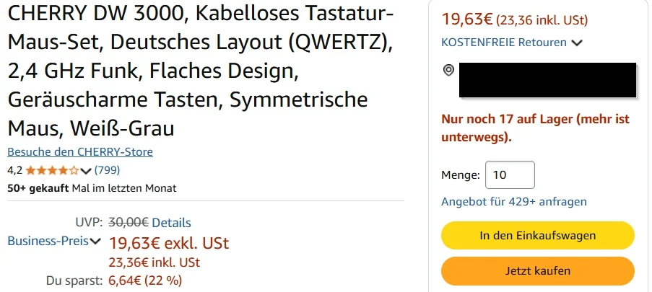Click the orange star rating icons
The height and width of the screenshot is (292, 652).
[x=52, y=170]
